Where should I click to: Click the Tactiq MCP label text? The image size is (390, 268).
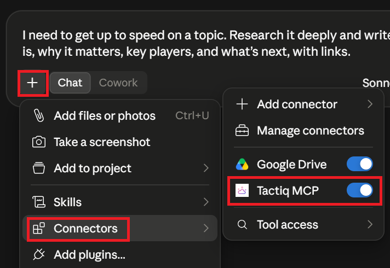(x=288, y=191)
